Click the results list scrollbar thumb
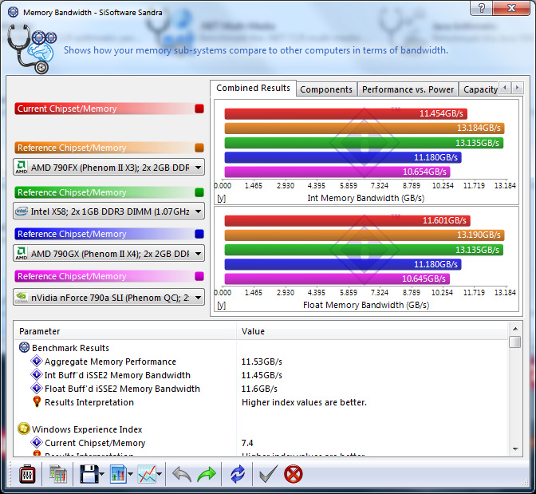 (x=515, y=342)
